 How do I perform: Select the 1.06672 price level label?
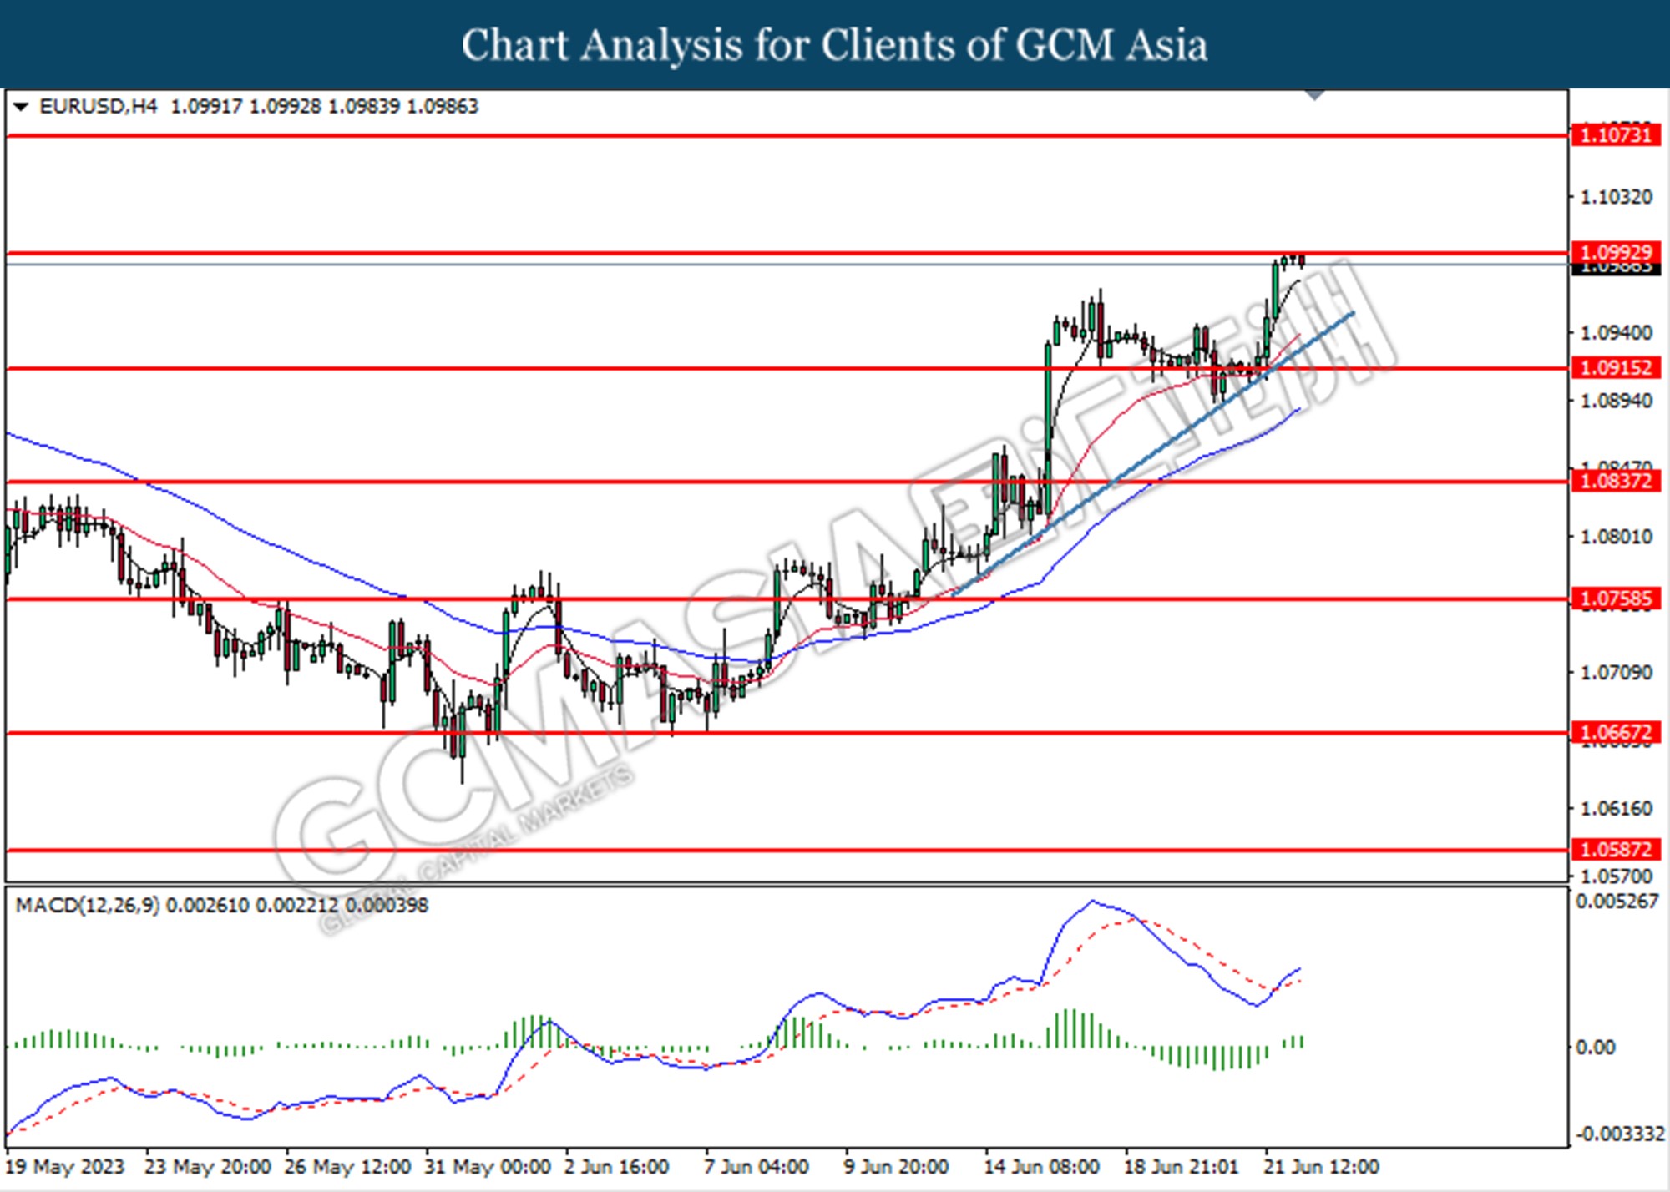point(1616,732)
